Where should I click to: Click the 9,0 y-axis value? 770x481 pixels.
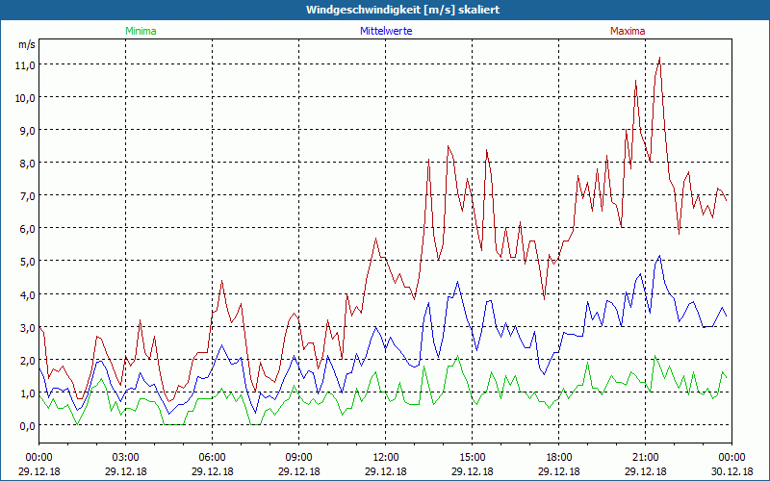[28, 131]
